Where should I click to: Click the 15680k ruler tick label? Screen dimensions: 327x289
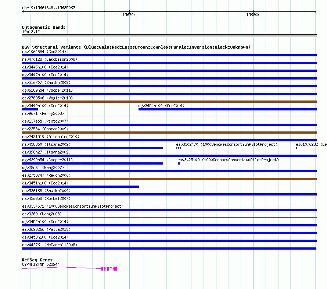(253, 15)
